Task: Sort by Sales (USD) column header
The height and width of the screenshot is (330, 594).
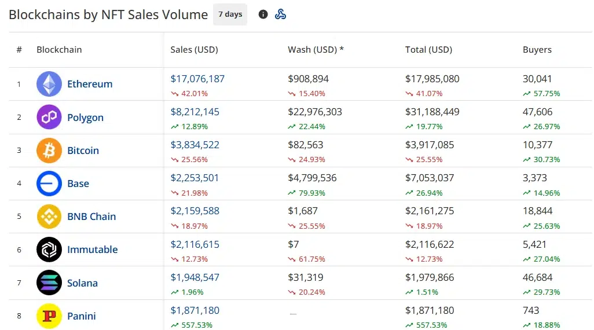Action: point(194,50)
